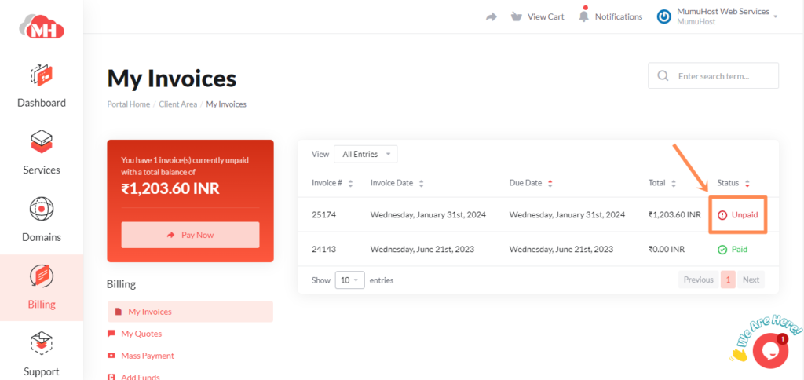
Task: Sort invoices by Due Date column
Action: pyautogui.click(x=526, y=183)
